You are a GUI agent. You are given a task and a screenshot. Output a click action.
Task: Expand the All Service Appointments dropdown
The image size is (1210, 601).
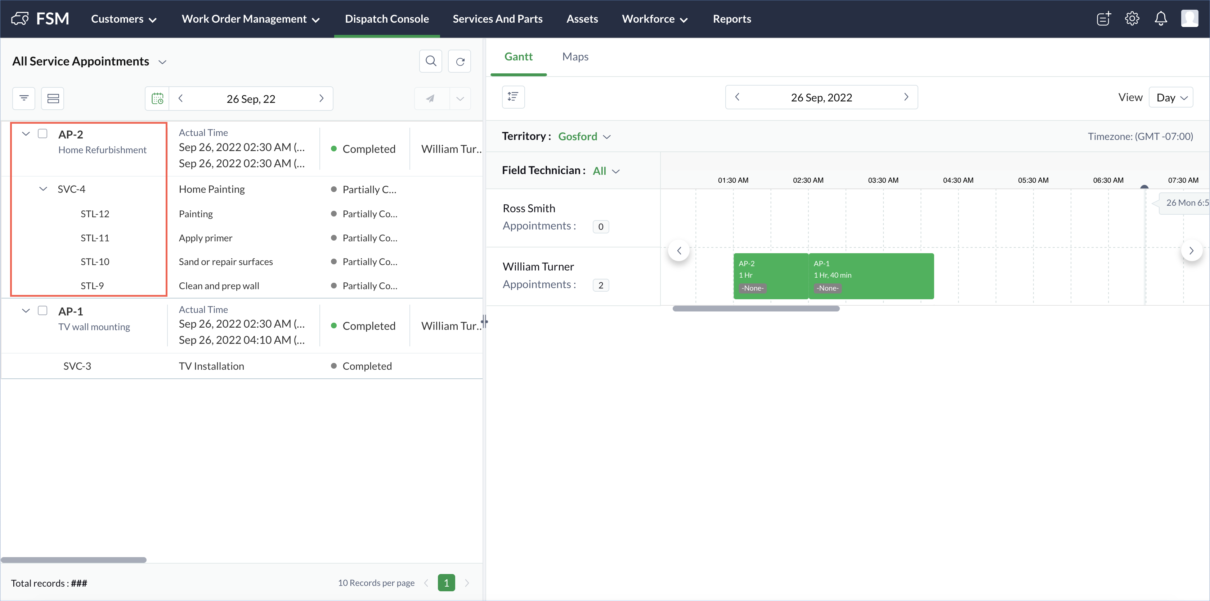click(162, 62)
